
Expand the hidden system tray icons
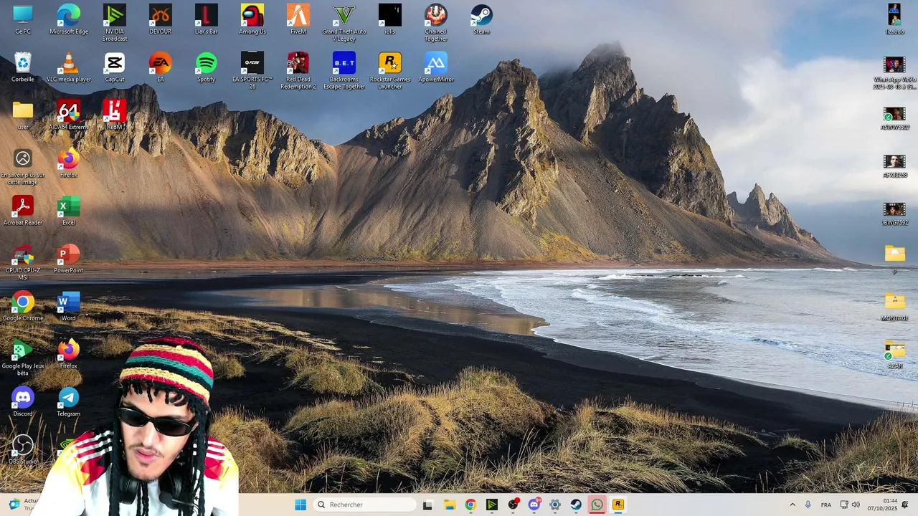click(x=792, y=505)
